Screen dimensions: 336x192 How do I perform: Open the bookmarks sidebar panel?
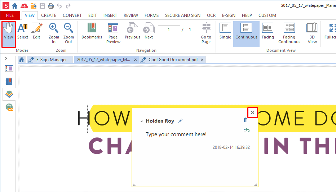9,81
